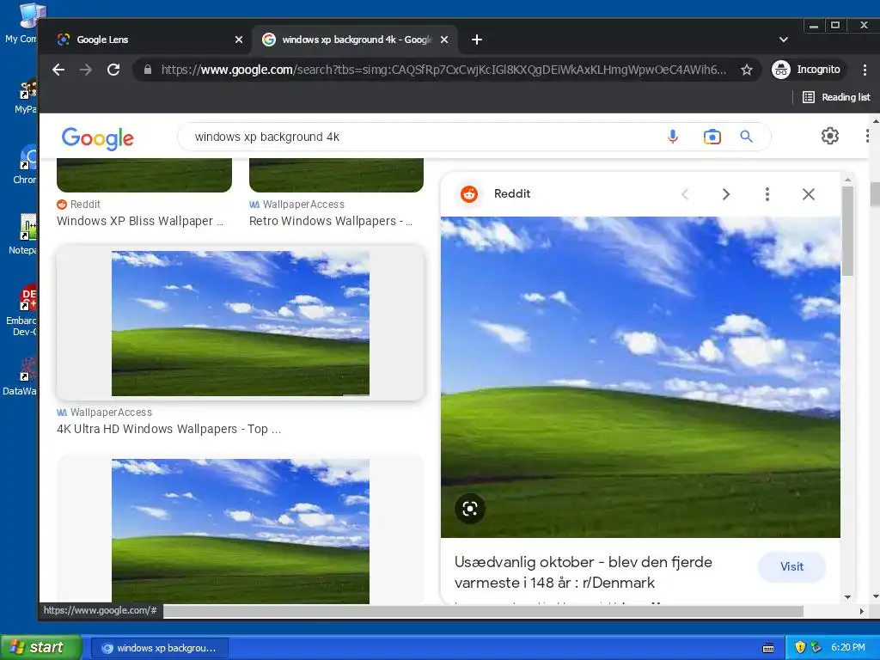Open the Windows Start menu

pos(41,648)
